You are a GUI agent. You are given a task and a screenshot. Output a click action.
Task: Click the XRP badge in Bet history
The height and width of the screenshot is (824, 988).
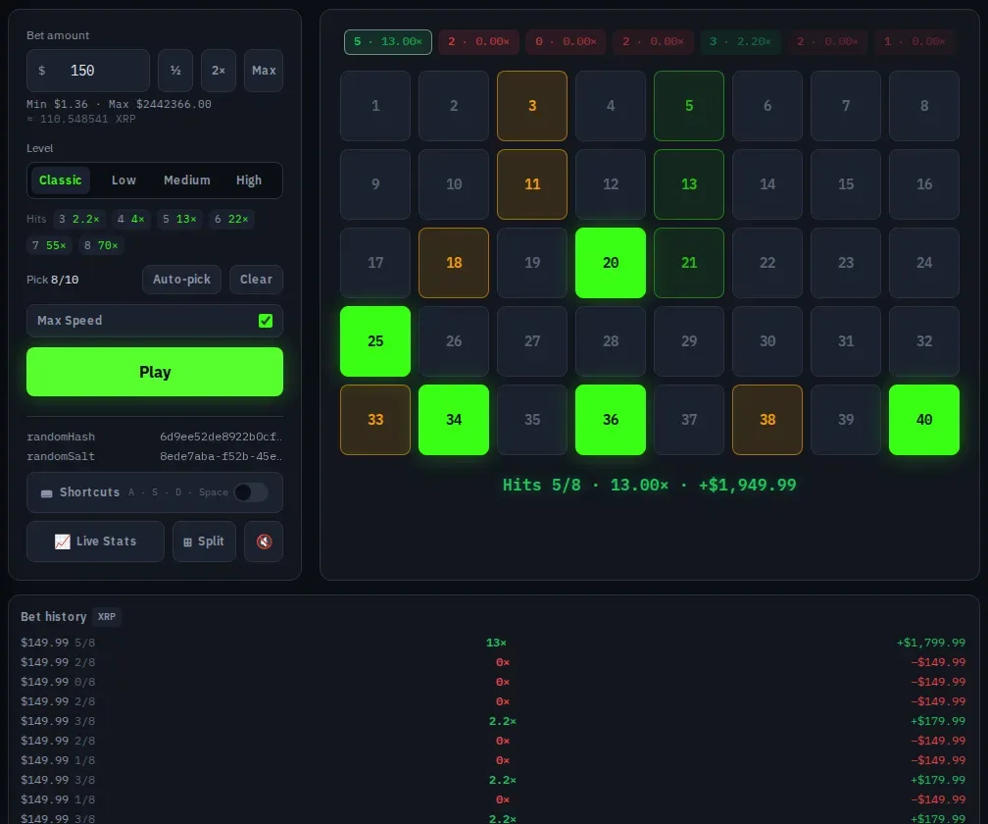tap(107, 617)
